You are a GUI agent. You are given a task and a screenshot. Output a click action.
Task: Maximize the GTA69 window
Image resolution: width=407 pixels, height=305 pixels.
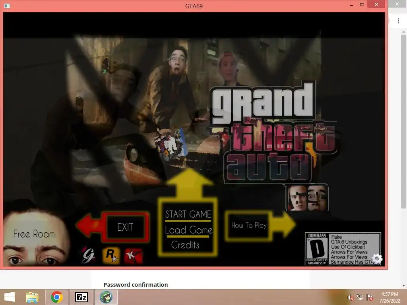pyautogui.click(x=362, y=4)
